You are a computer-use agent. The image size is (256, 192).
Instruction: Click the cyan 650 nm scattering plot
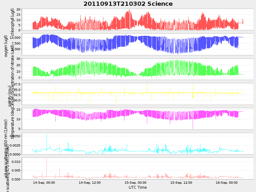point(138,143)
